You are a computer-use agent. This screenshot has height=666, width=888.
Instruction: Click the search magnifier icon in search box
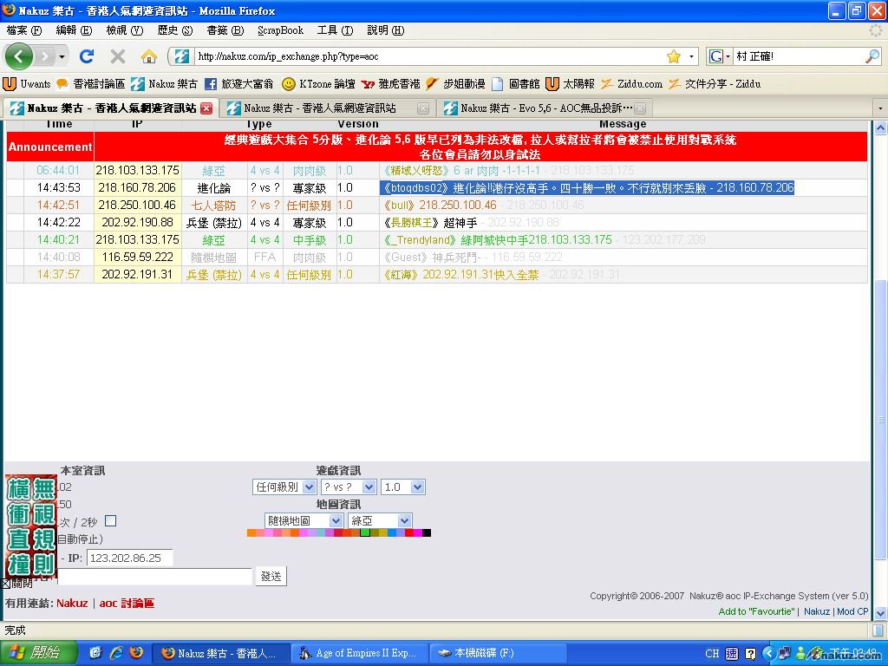click(872, 56)
